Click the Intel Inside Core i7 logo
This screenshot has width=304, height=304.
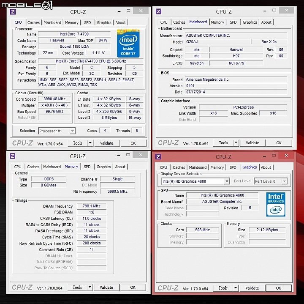tap(128, 44)
